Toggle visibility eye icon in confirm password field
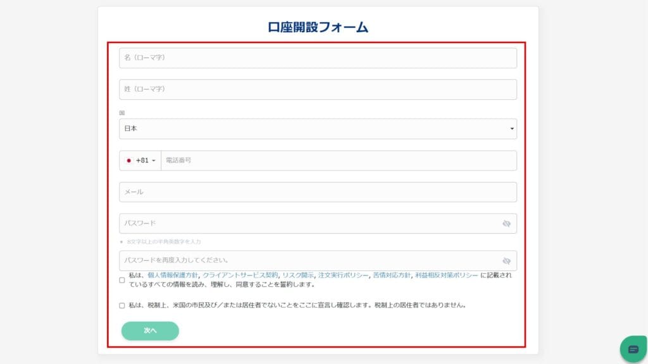Image resolution: width=648 pixels, height=364 pixels. click(x=506, y=261)
